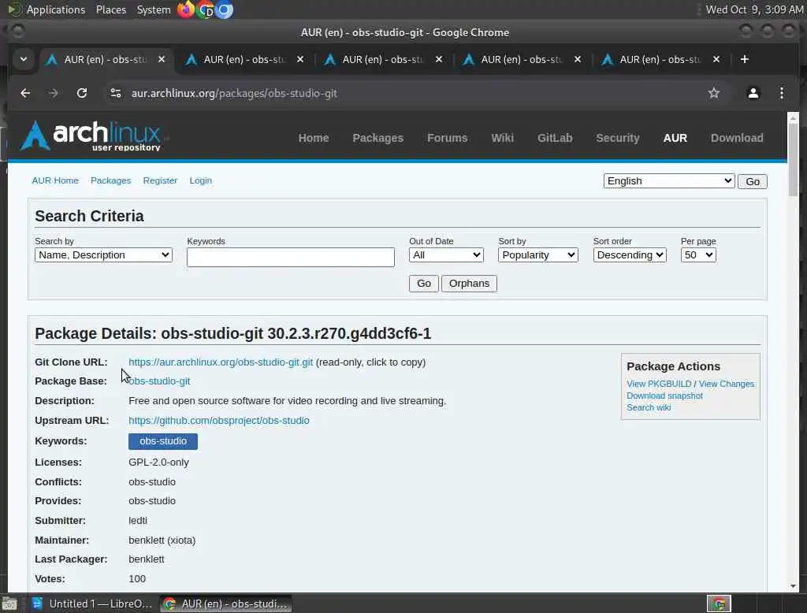The image size is (807, 613).
Task: Open the English language dropdown
Action: point(668,180)
